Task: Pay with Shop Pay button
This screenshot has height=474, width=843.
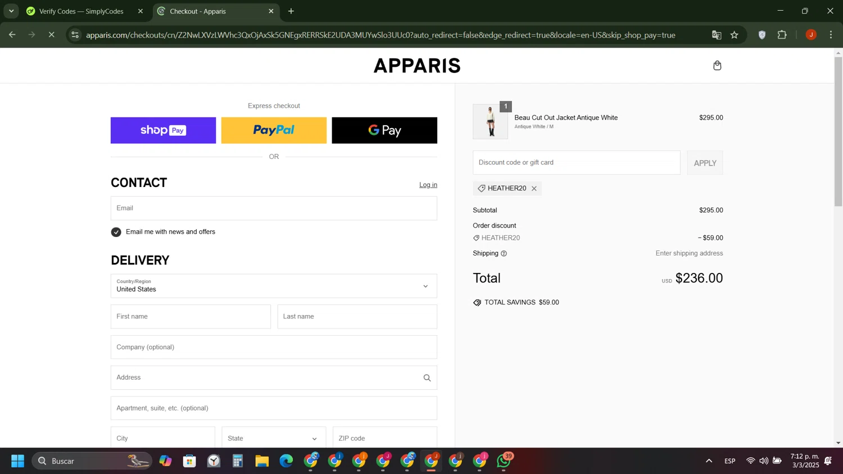Action: click(x=163, y=130)
